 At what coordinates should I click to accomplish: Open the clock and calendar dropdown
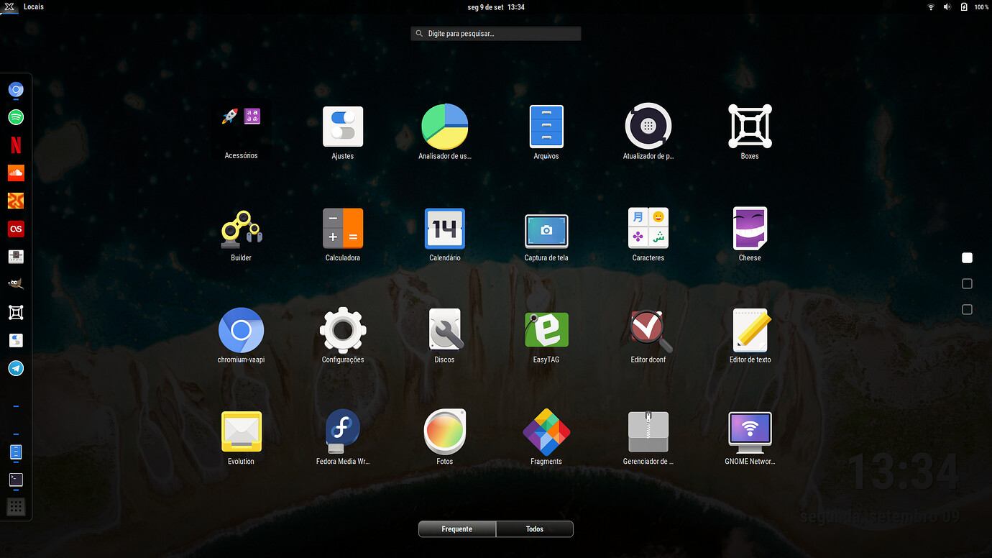point(495,6)
